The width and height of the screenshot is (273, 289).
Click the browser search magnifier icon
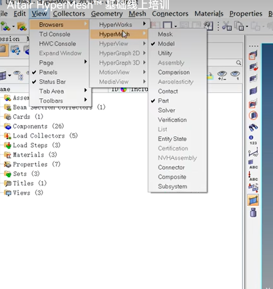(238, 63)
